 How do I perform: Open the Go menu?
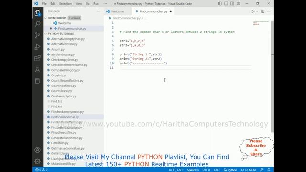pyautogui.click(x=87, y=3)
